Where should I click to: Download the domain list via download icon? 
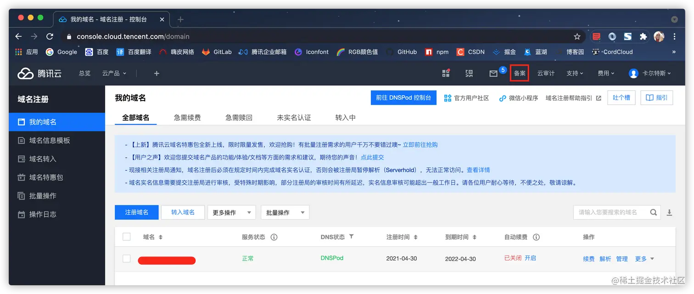pos(669,212)
